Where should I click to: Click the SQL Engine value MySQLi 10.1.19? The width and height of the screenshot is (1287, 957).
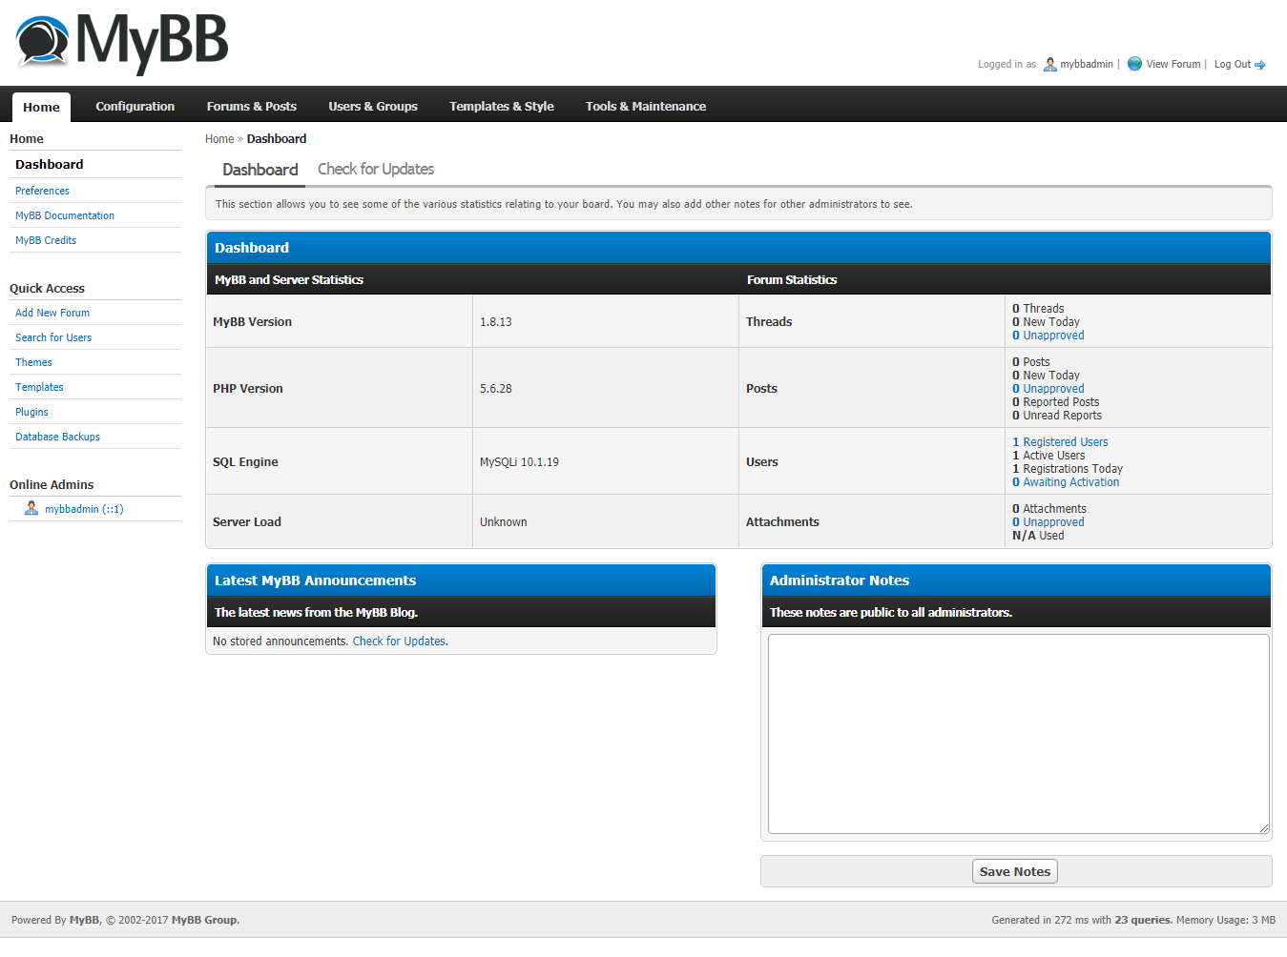[x=519, y=462]
